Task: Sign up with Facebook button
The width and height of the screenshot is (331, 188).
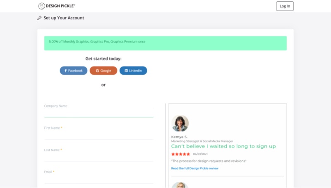Action: 74,71
